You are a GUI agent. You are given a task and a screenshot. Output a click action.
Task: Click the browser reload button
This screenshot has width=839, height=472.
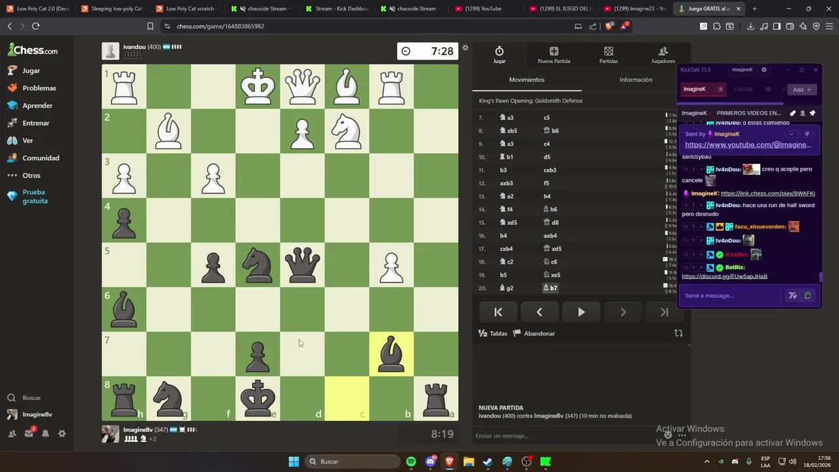35,26
